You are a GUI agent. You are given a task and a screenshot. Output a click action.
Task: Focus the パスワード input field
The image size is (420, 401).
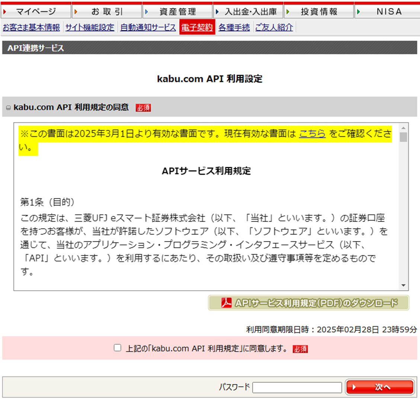(297, 387)
